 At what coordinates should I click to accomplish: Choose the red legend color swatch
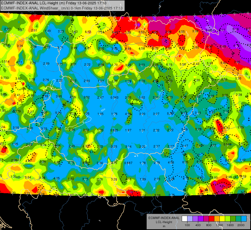tap(212, 219)
